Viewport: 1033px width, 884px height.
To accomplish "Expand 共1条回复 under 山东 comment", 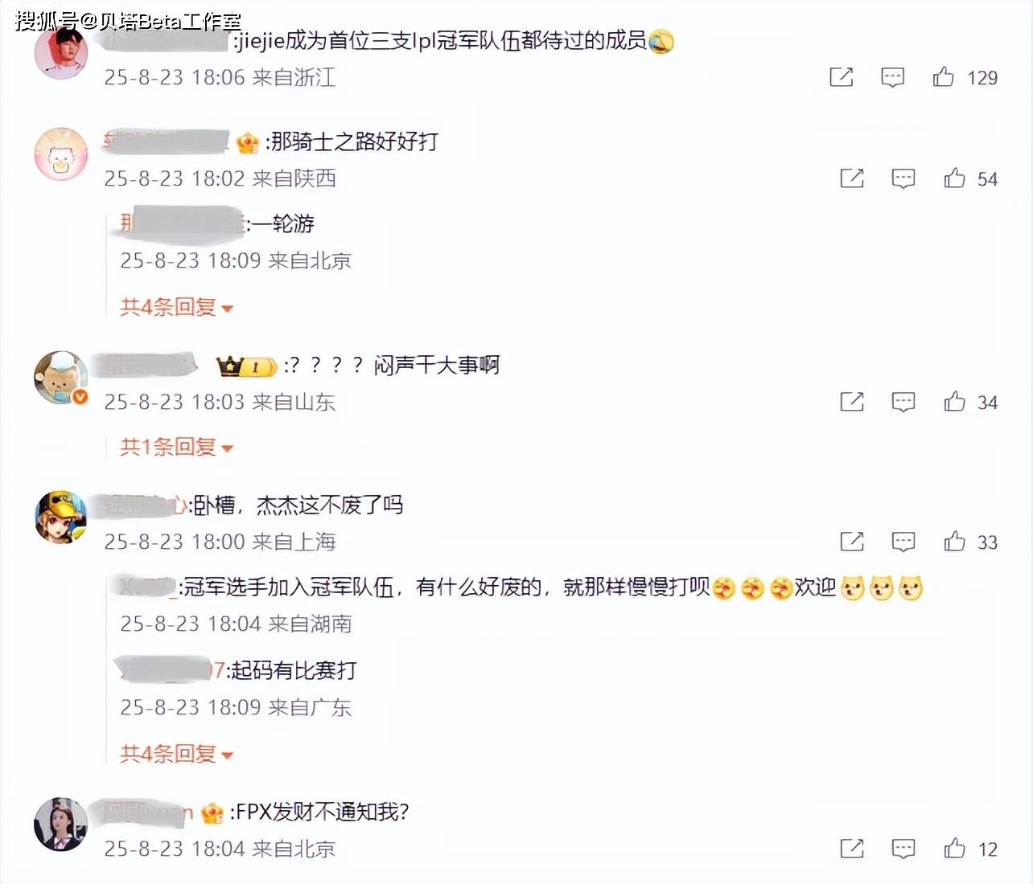I will coord(176,447).
